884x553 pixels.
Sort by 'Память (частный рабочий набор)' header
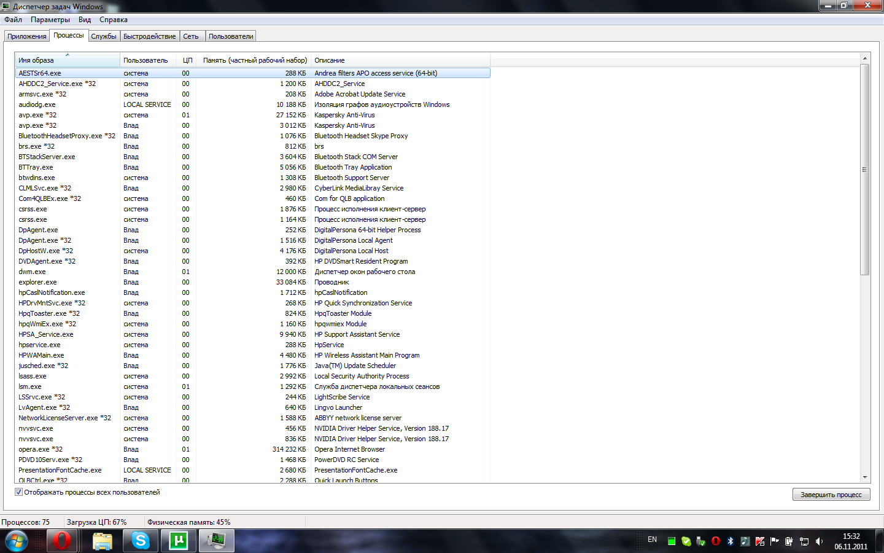coord(254,60)
